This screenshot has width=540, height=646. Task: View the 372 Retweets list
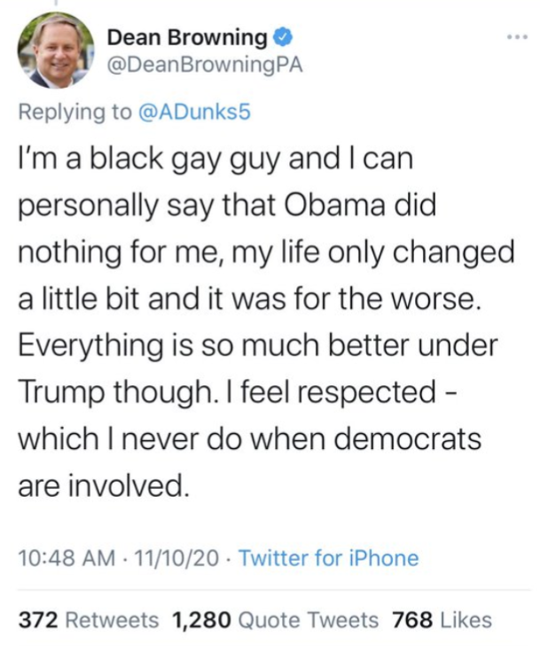click(89, 619)
